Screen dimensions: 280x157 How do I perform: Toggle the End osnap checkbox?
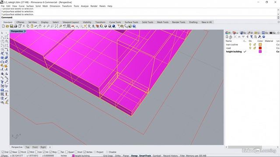pyautogui.click(x=3, y=152)
